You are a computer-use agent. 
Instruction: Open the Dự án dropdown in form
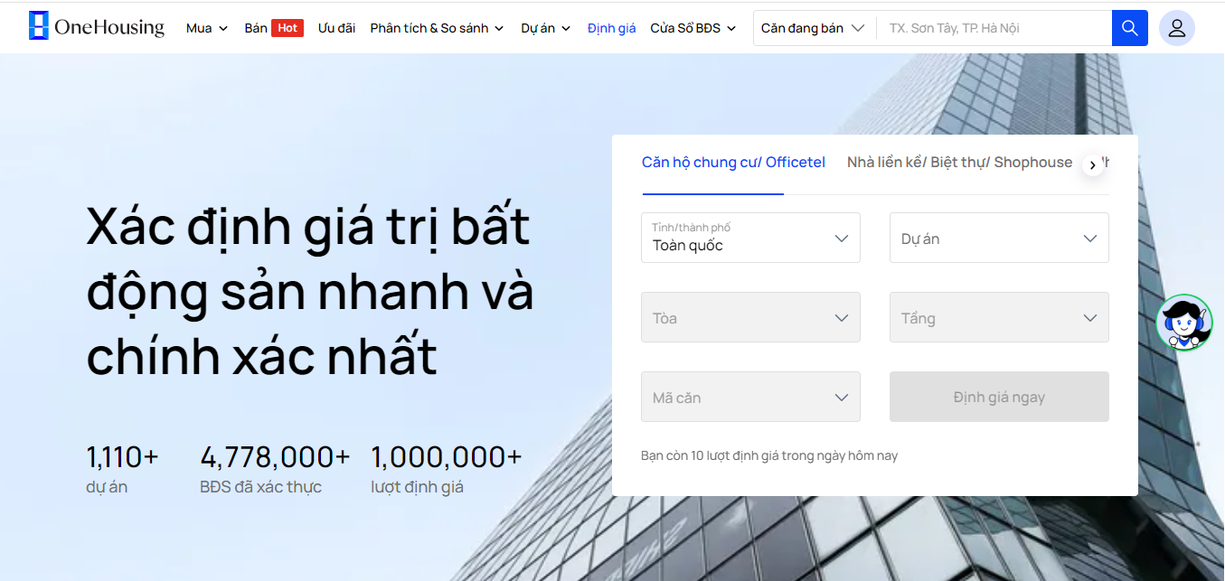point(998,238)
